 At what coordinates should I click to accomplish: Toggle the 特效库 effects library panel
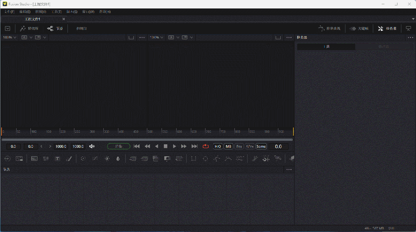pos(29,28)
